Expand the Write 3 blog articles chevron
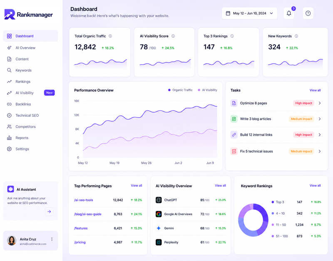 coord(320,119)
